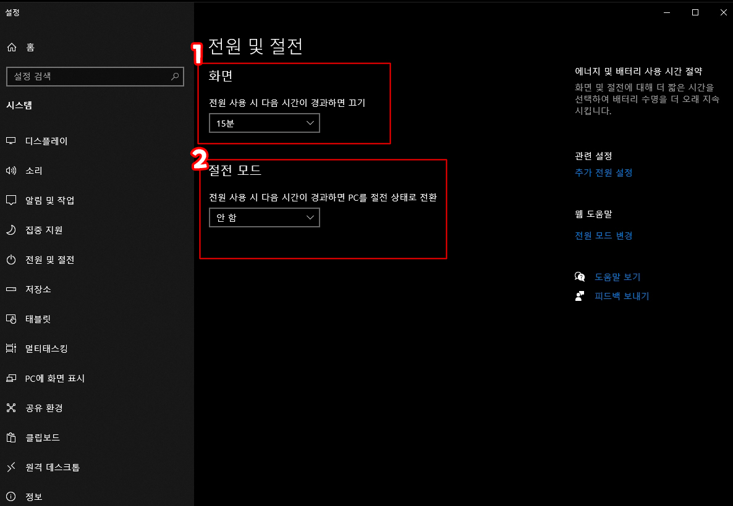The height and width of the screenshot is (506, 733).
Task: Open 전원 모드 변경 web help link
Action: [603, 235]
